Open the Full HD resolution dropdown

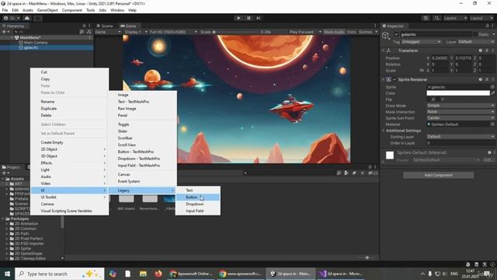[x=173, y=32]
